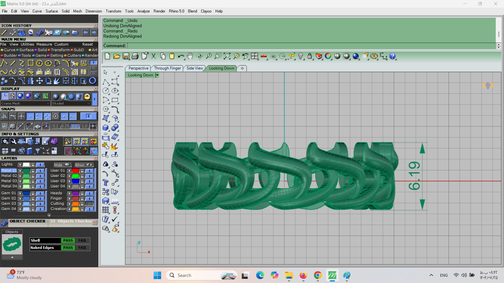Click the red User 01 color swatch
Image resolution: width=504 pixels, height=283 pixels.
pyautogui.click(x=76, y=171)
